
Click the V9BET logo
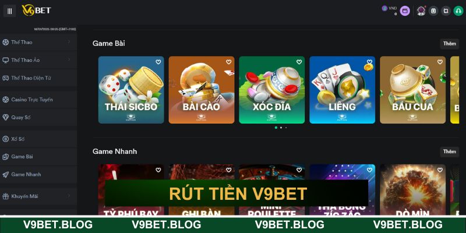tap(36, 10)
